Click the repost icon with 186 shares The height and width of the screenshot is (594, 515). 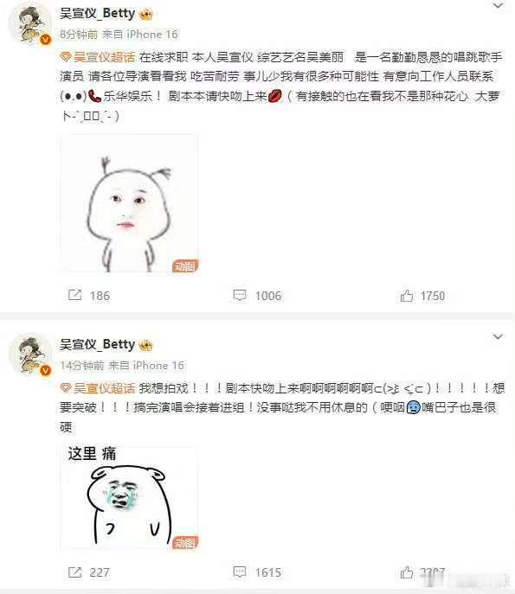(74, 295)
